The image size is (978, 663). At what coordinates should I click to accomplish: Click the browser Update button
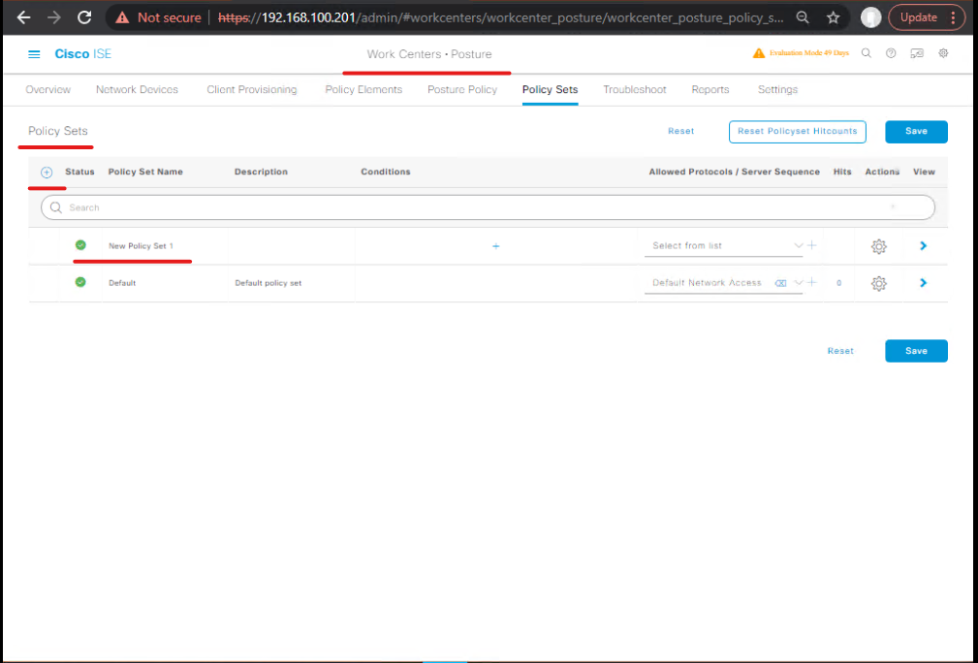[x=919, y=17]
